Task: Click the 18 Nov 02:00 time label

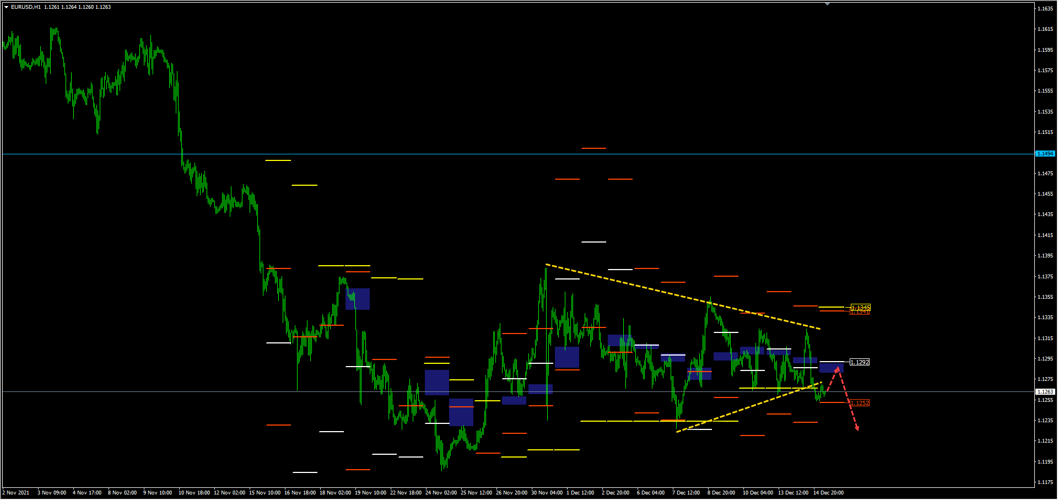Action: click(x=335, y=493)
